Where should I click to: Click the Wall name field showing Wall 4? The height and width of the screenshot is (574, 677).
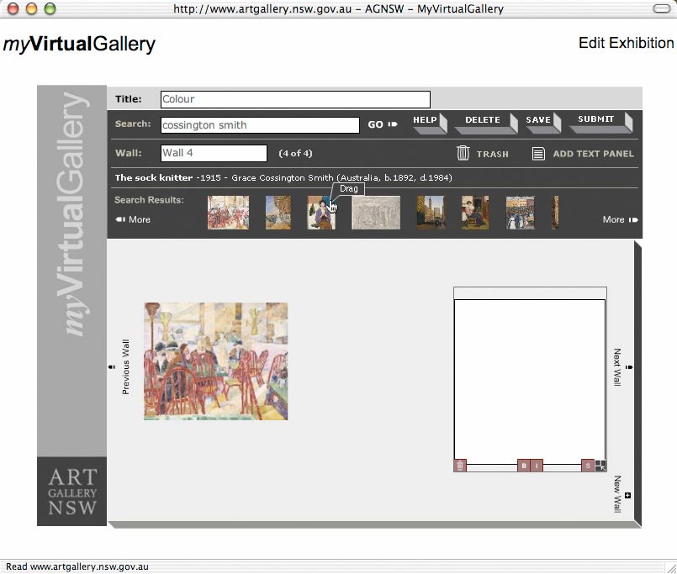[x=214, y=153]
